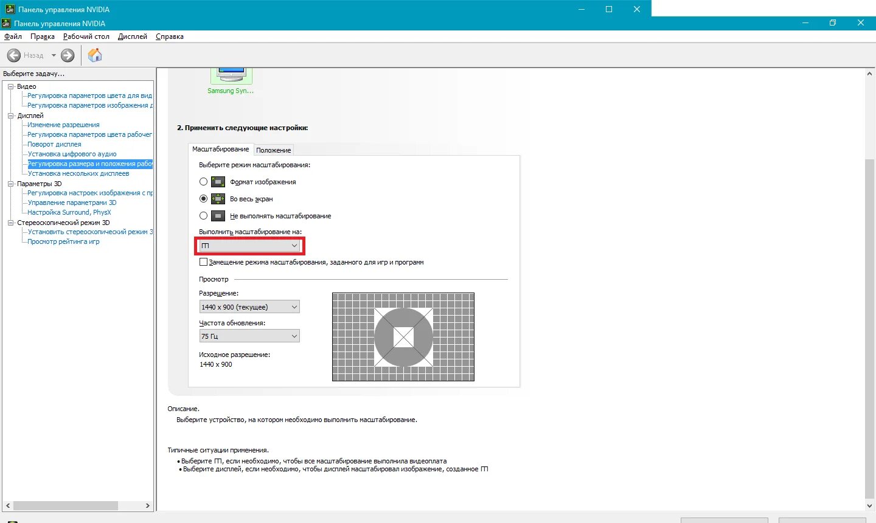This screenshot has height=523, width=876.
Task: Select the Во весь экран radio button
Action: pyautogui.click(x=203, y=199)
